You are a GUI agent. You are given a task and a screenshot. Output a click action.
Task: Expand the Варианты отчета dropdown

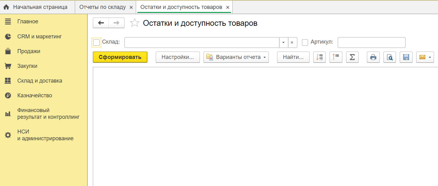tap(236, 57)
